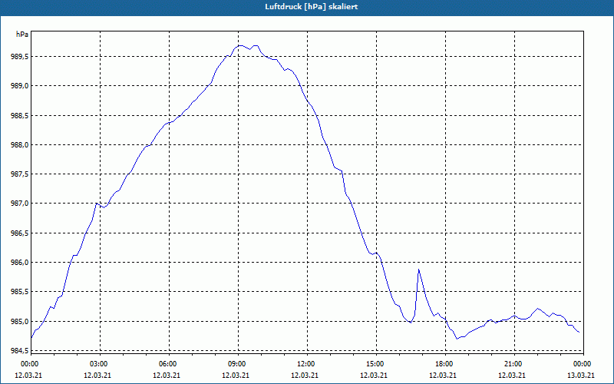Image resolution: width=614 pixels, height=384 pixels.
Task: Click the 988,5 y-axis label
Action: pyautogui.click(x=20, y=116)
